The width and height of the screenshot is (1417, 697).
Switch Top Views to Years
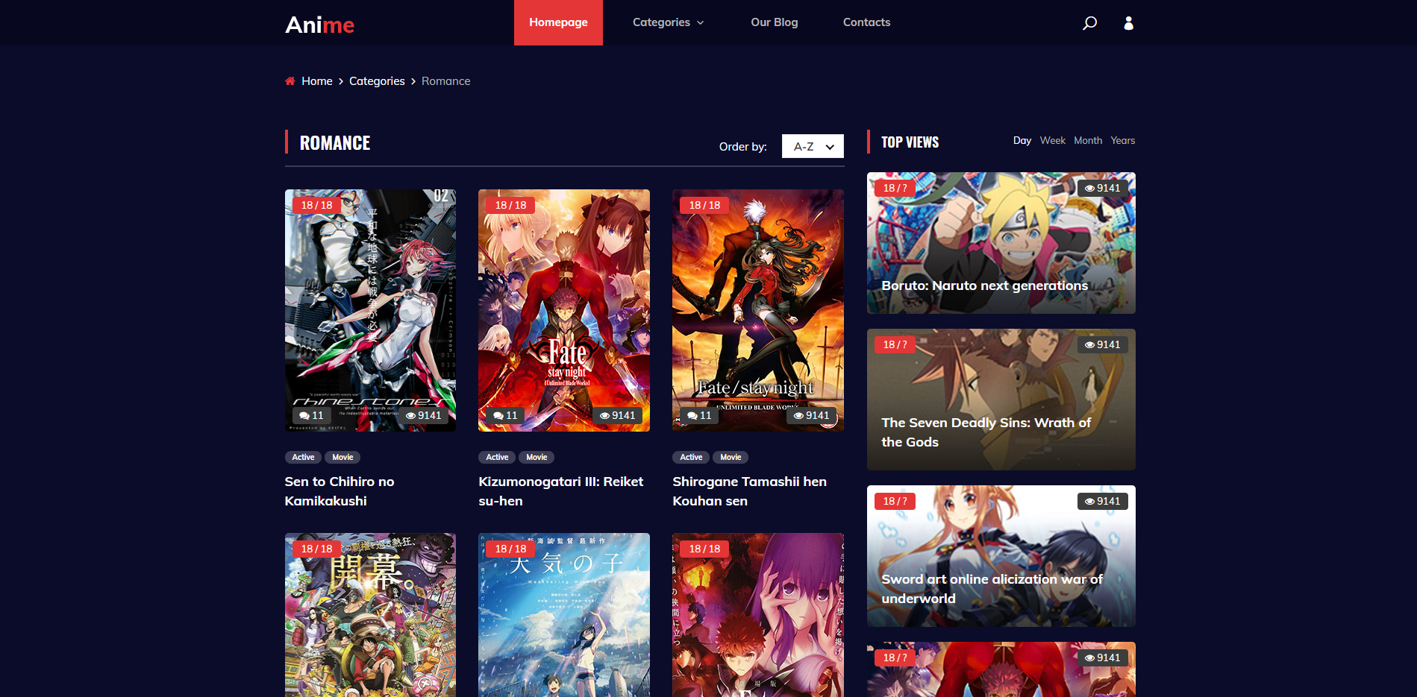pos(1122,140)
